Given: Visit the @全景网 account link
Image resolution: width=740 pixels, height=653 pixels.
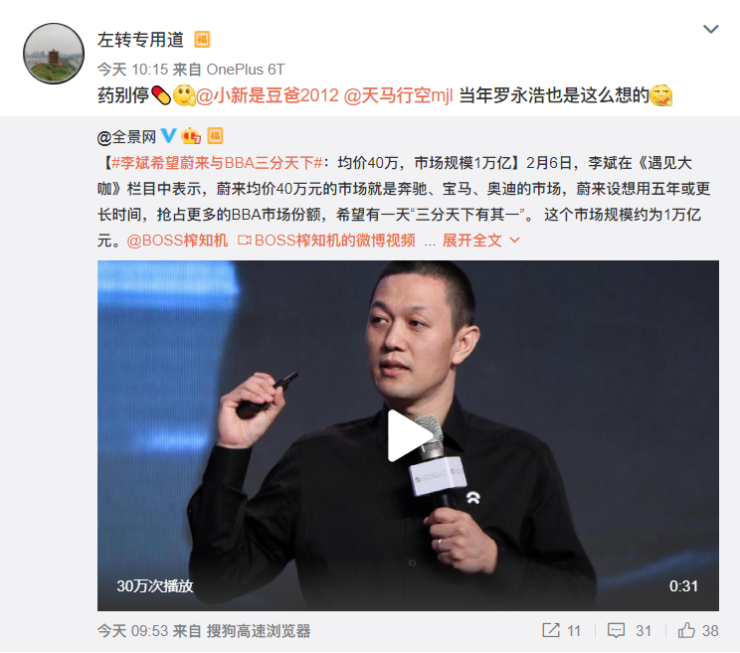Looking at the screenshot, I should [126, 137].
